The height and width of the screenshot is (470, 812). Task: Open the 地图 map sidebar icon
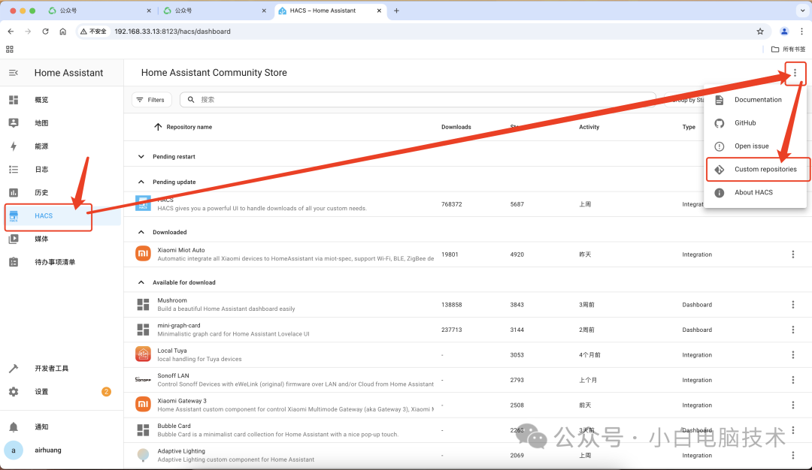[14, 123]
